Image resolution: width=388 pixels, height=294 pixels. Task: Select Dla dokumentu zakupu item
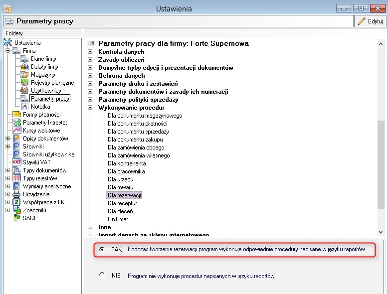pos(135,140)
